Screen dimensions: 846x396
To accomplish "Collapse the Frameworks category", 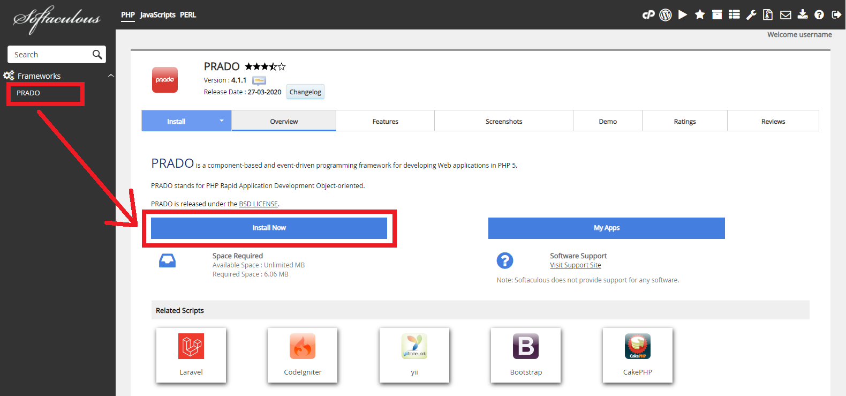I will (111, 76).
